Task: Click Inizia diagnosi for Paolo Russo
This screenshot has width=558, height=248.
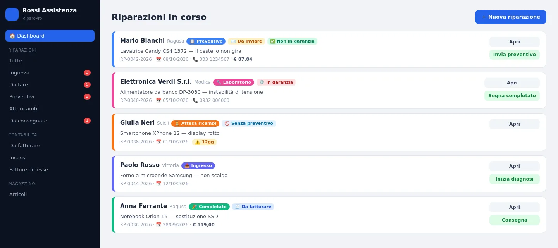Action: click(515, 179)
